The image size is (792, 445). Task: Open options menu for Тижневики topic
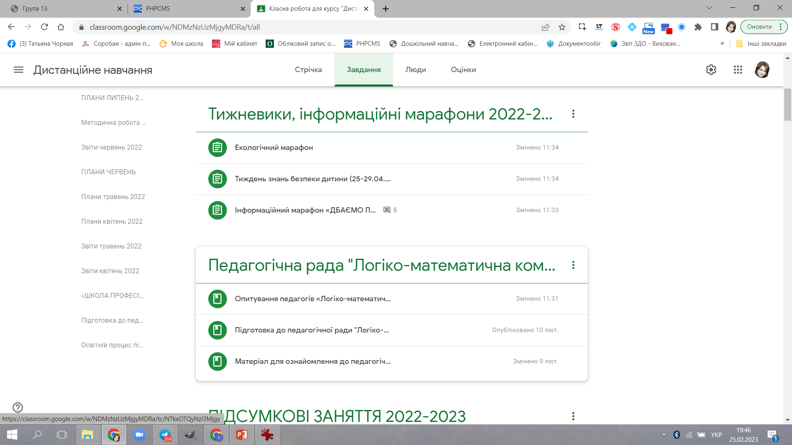(x=573, y=114)
